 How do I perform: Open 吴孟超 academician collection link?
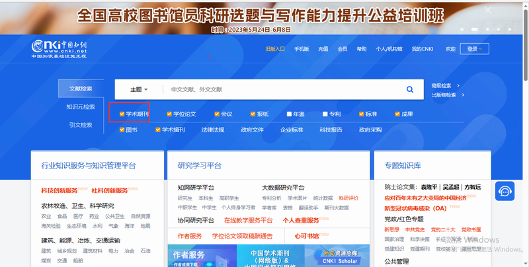(451, 187)
